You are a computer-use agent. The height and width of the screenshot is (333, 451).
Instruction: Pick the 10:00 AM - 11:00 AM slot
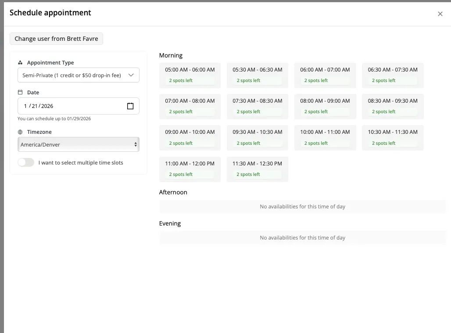click(x=325, y=138)
